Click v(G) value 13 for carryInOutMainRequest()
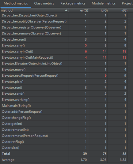 click(124, 57)
